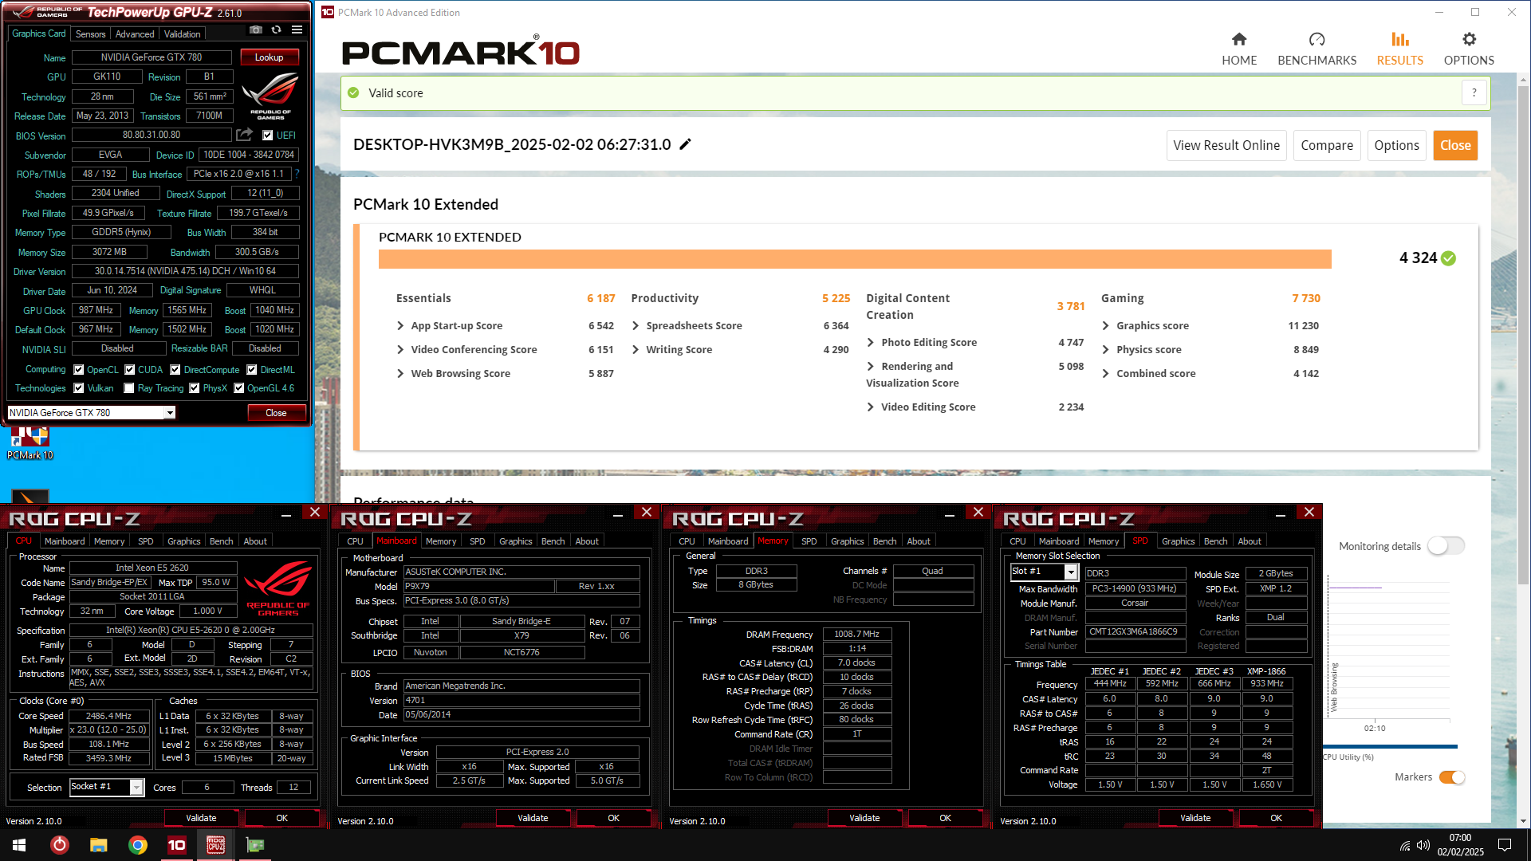This screenshot has height=861, width=1531.
Task: Toggle DirectML checkbox
Action: coord(252,370)
